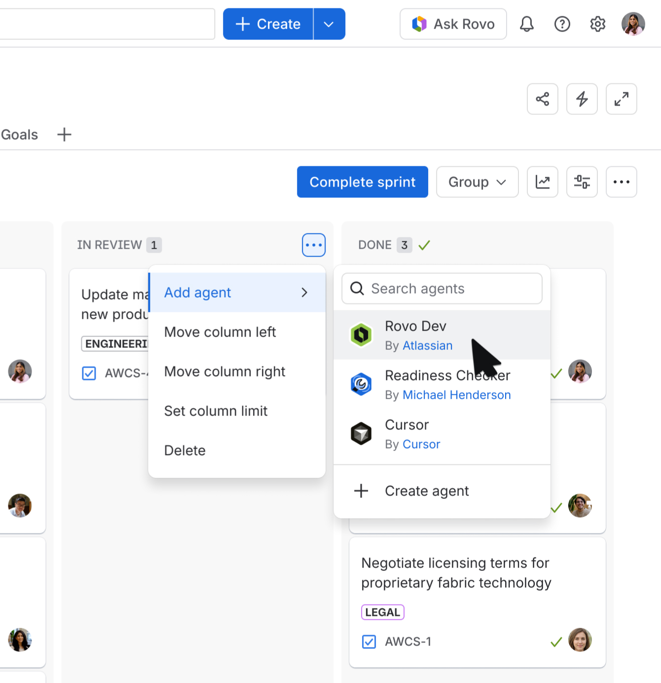Open the board more actions ellipsis
The width and height of the screenshot is (661, 683).
(622, 182)
